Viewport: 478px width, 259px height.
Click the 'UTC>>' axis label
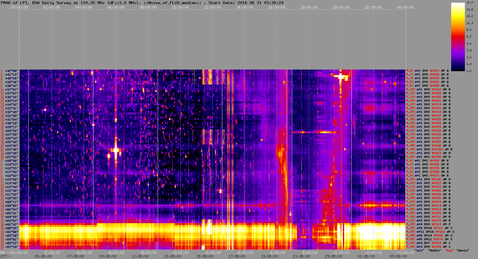[x=6, y=256]
